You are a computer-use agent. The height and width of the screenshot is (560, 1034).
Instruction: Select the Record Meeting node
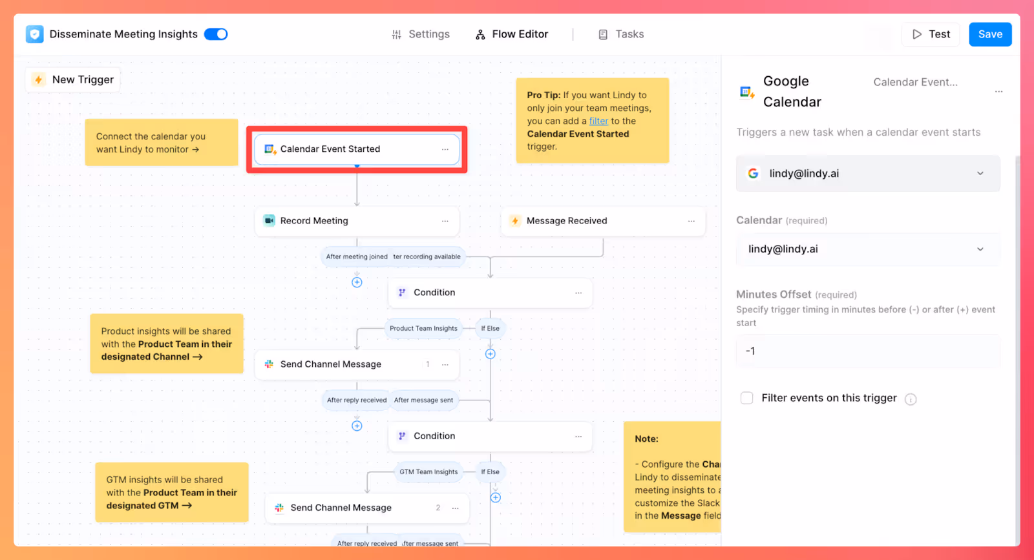[357, 221]
